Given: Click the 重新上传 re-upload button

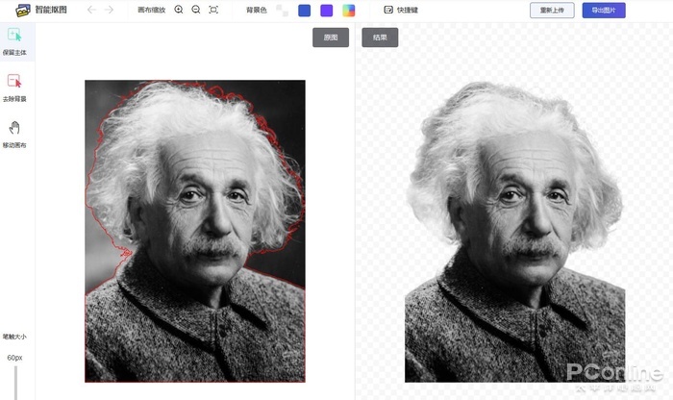Looking at the screenshot, I should click(552, 11).
